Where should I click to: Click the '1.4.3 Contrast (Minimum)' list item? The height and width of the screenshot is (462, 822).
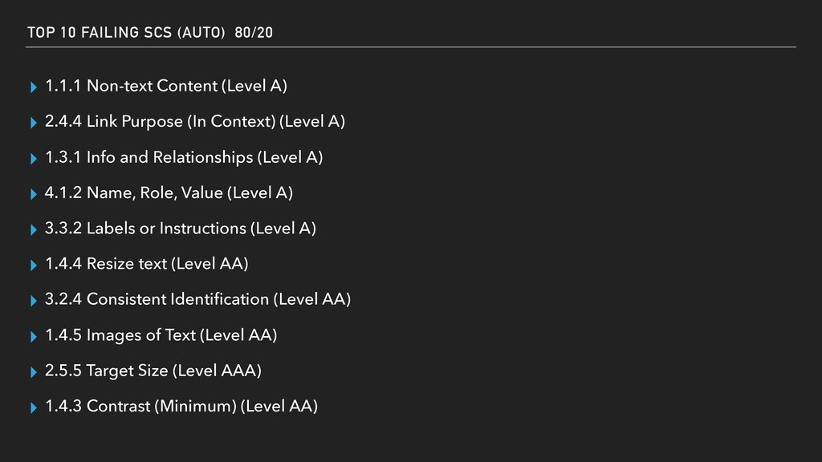pyautogui.click(x=181, y=406)
